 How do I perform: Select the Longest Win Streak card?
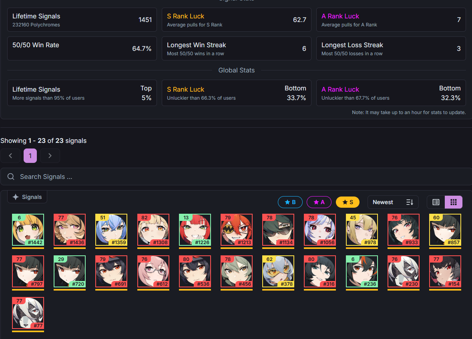[237, 48]
